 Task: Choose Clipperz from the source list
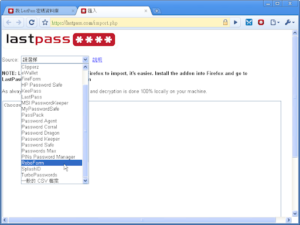(52, 67)
